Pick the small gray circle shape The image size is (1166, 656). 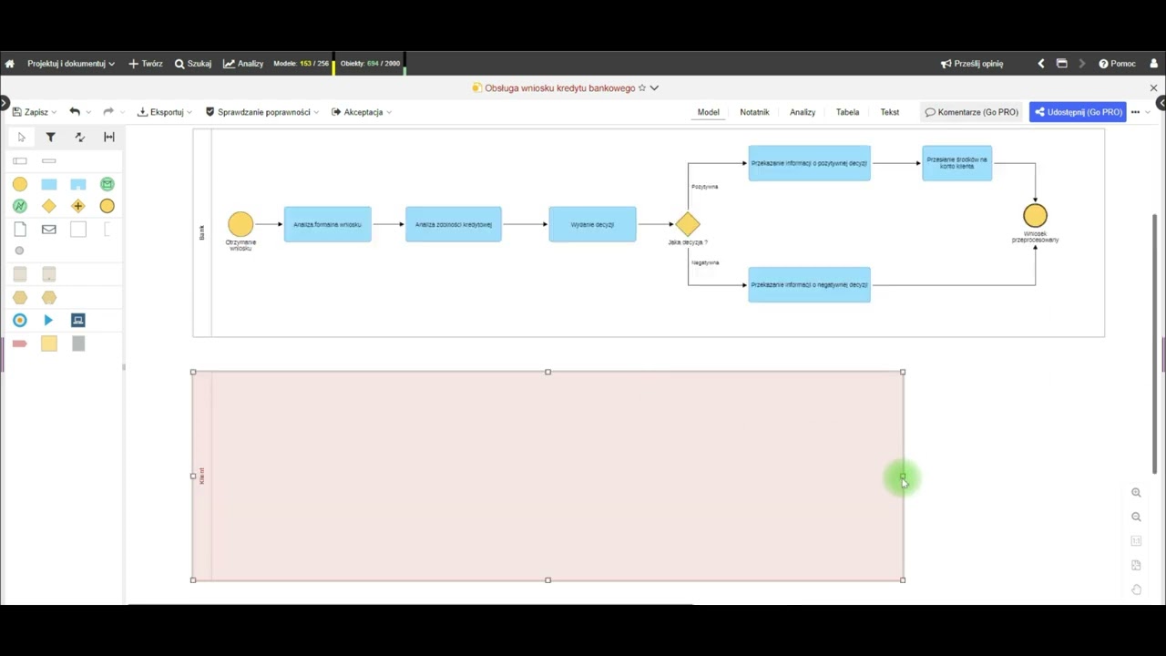19,251
